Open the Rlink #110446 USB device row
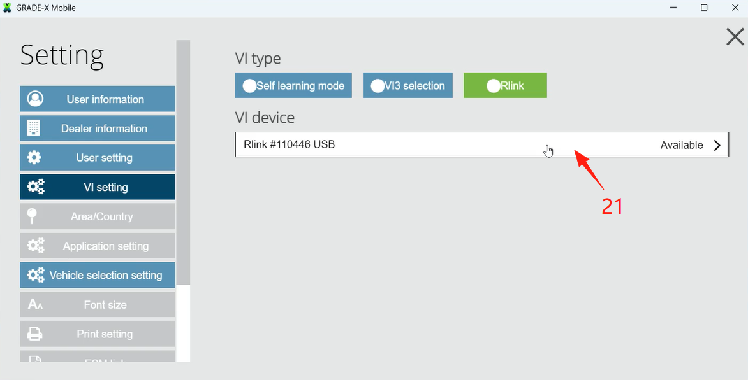748x380 pixels. [383, 145]
